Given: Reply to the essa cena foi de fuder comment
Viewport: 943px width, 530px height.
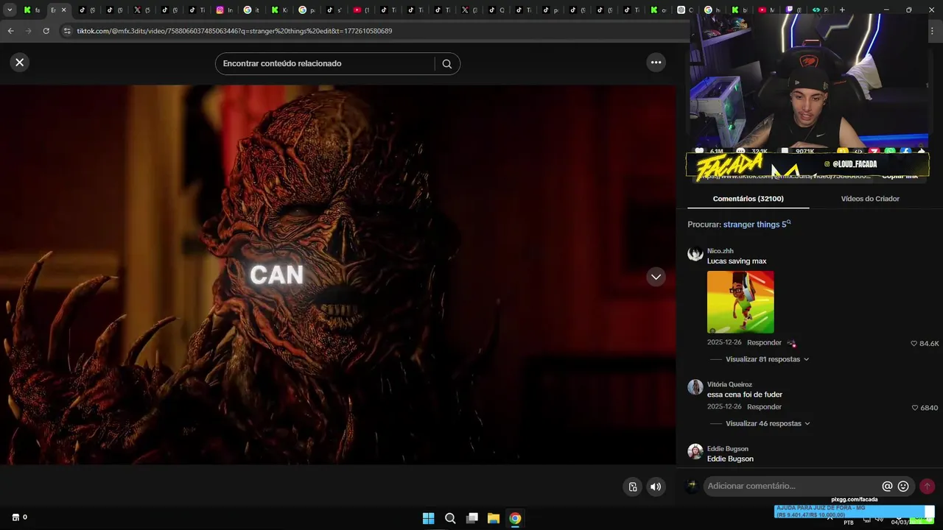Looking at the screenshot, I should coord(764,407).
